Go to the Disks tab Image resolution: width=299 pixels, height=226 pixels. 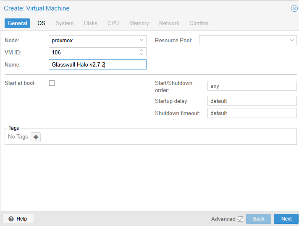coord(90,23)
